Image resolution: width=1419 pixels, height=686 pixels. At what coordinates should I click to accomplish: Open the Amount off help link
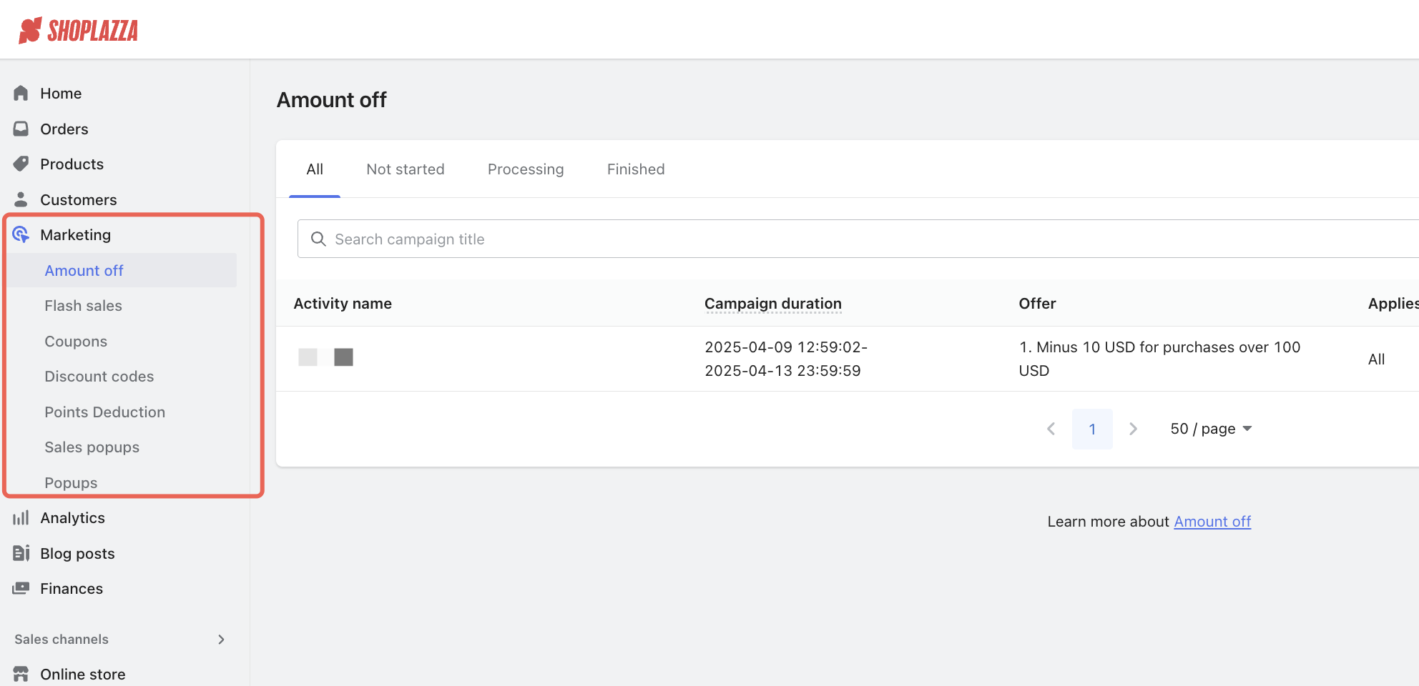[x=1212, y=522]
